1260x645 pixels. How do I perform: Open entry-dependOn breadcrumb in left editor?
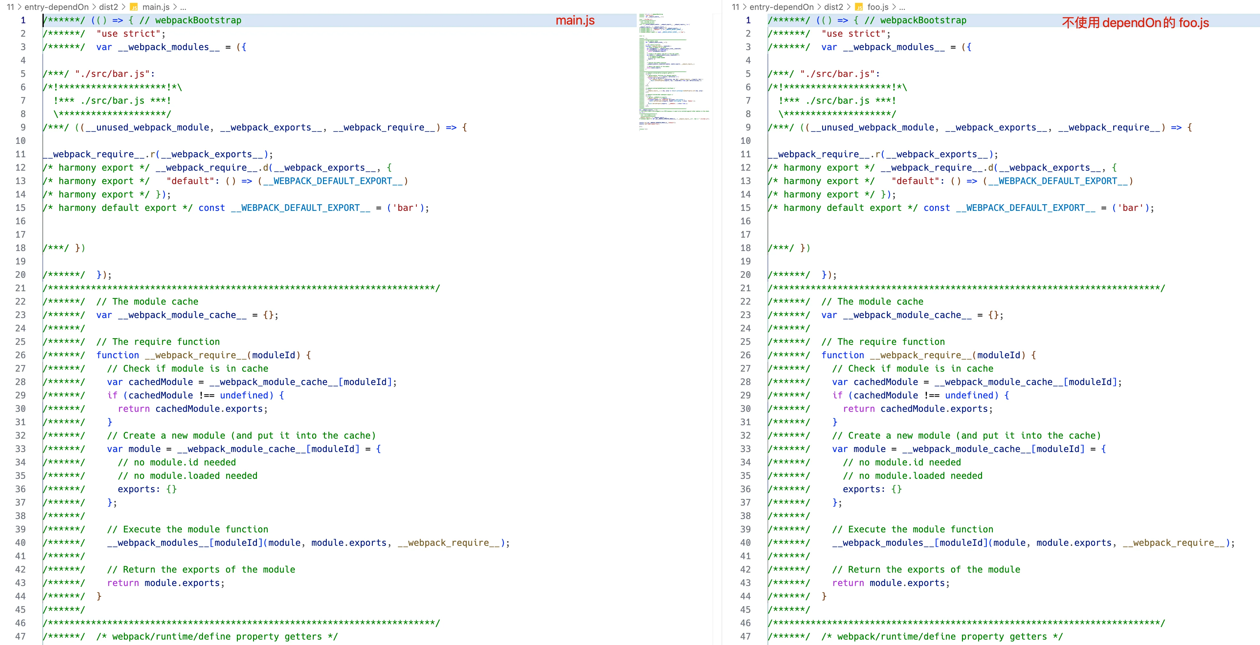pos(57,7)
